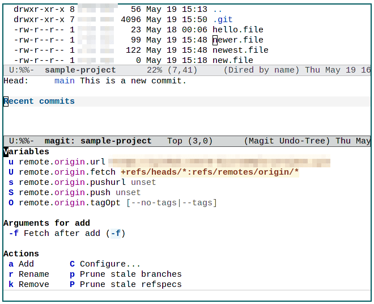Expand the Recent commits section

(39, 102)
